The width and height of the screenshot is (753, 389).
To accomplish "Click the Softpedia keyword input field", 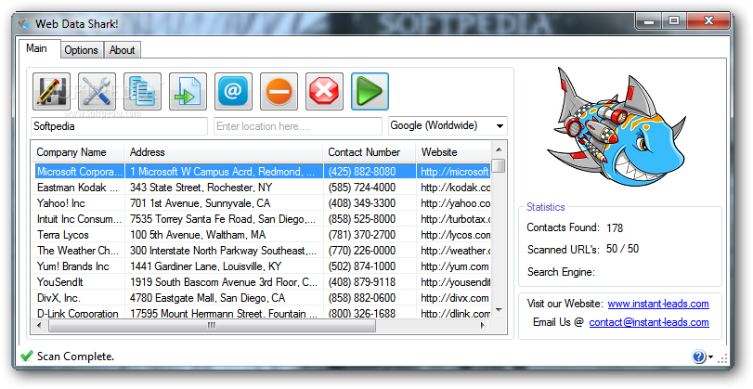I will click(120, 126).
